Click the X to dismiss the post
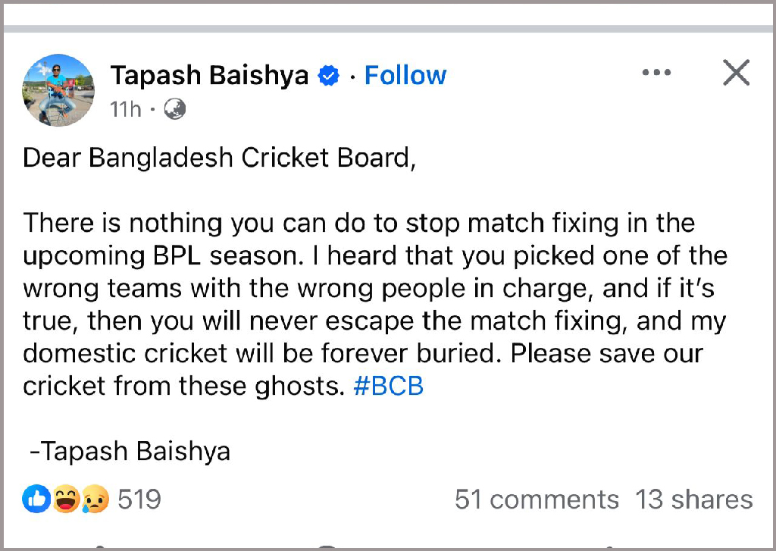Image resolution: width=776 pixels, height=551 pixels. click(735, 72)
